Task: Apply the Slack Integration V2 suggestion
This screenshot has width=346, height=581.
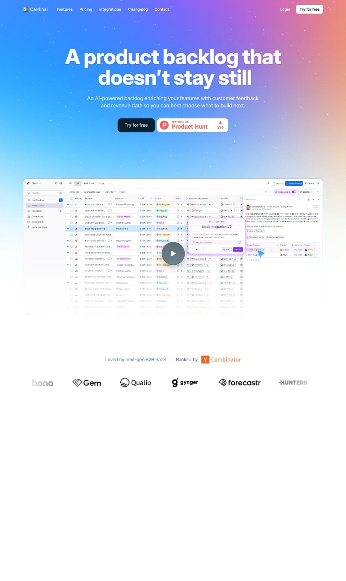Action: (x=238, y=249)
